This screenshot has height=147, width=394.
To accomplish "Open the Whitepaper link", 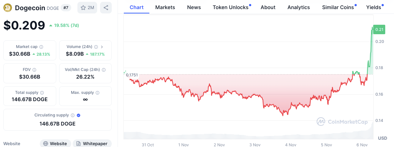I will click(92, 144).
